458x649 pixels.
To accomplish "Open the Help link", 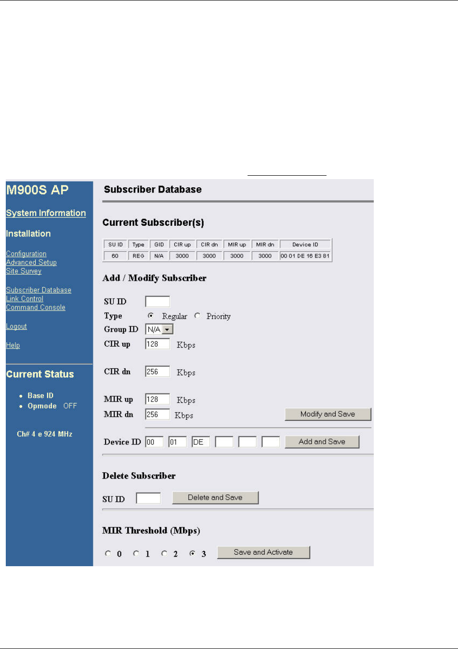I will pos(13,345).
